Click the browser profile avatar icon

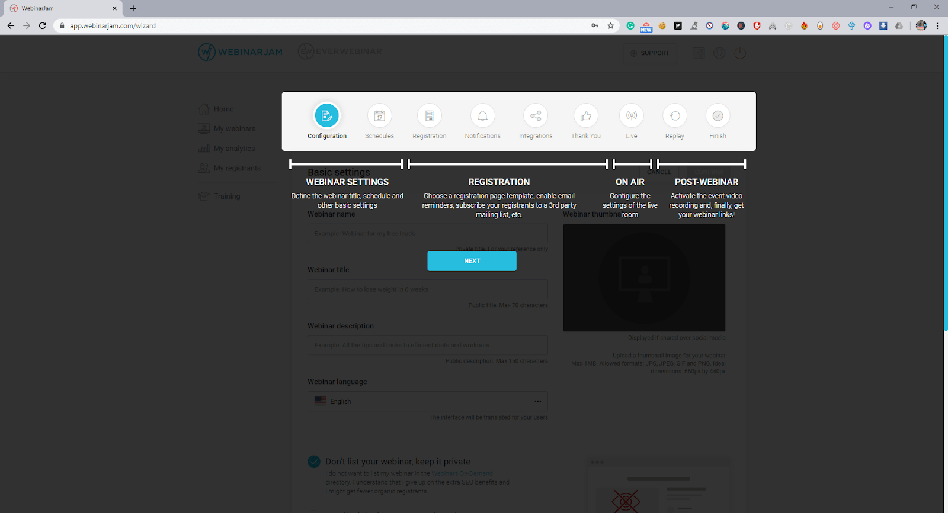click(x=921, y=25)
